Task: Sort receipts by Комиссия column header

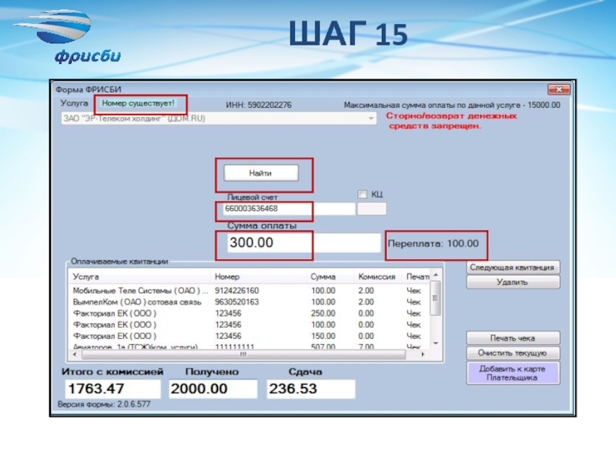Action: tap(377, 276)
